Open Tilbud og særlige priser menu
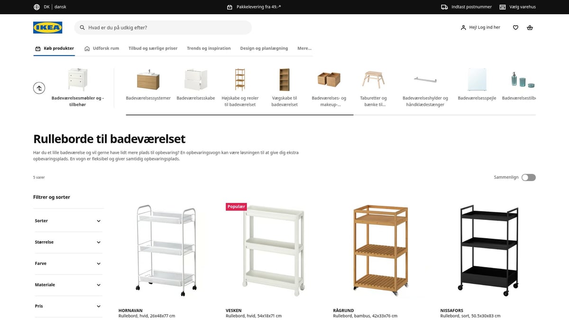The image size is (569, 320). pos(153,48)
